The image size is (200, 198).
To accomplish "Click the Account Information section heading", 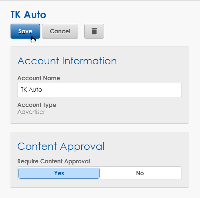I will [x=67, y=61].
